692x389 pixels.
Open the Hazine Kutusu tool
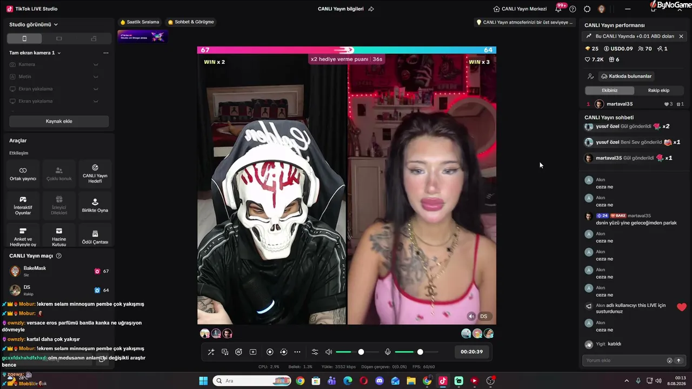click(59, 237)
